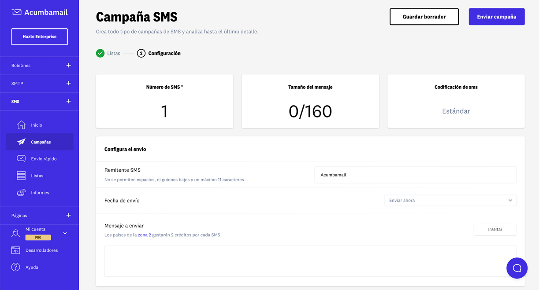Expand the Páginas sidebar section
539x290 pixels.
coord(68,215)
